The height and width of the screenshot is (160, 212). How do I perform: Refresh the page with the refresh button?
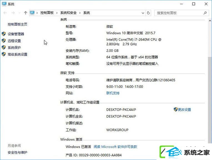tap(148, 13)
